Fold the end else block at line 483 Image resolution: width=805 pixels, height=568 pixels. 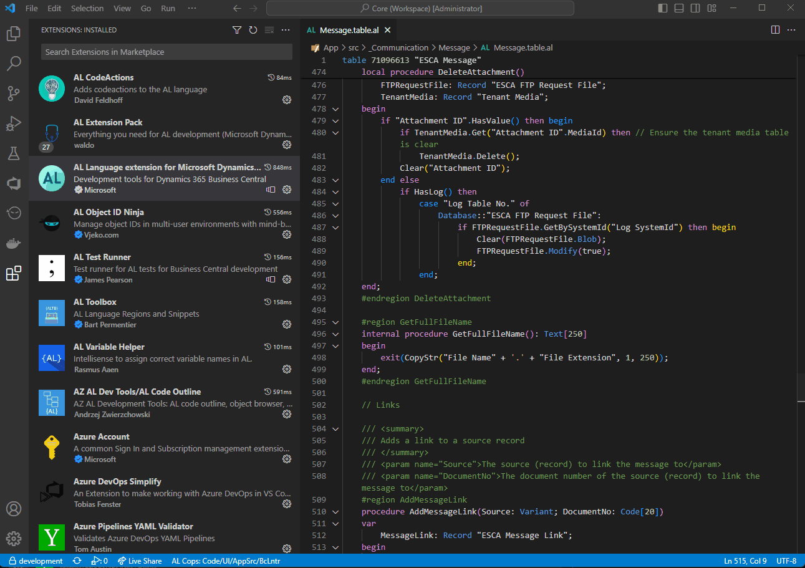click(335, 180)
